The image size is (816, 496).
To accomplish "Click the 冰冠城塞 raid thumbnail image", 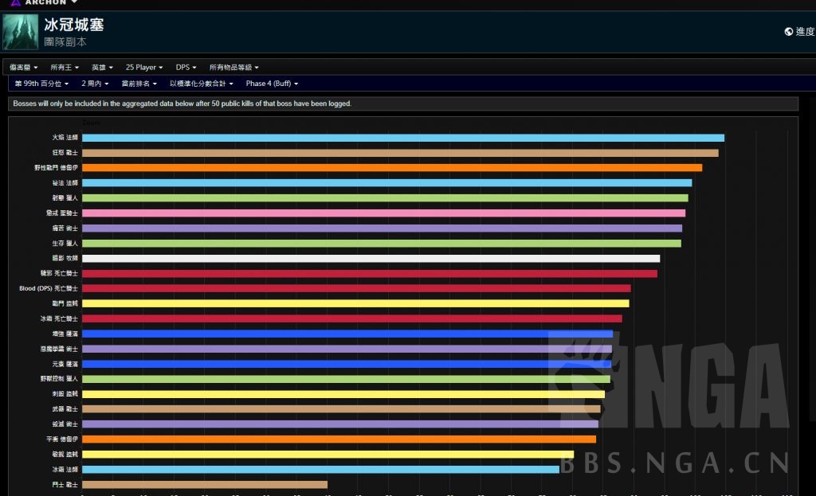I will [20, 32].
